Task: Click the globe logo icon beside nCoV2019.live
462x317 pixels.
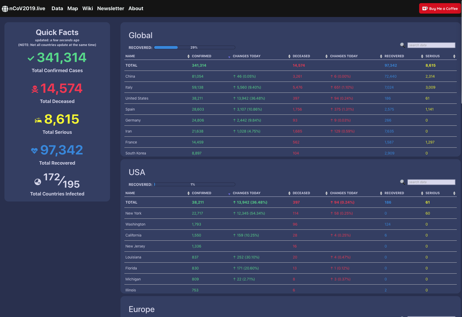Action: coord(5,9)
